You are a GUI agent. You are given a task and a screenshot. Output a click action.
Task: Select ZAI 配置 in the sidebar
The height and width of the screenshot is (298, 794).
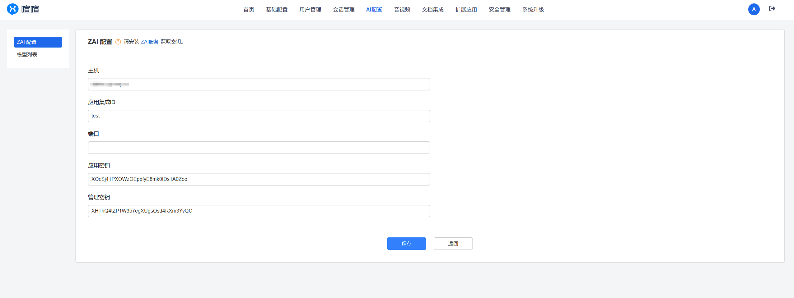point(38,42)
